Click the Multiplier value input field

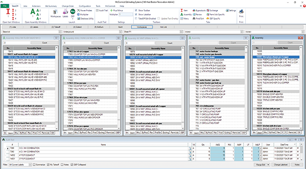(x=126, y=14)
